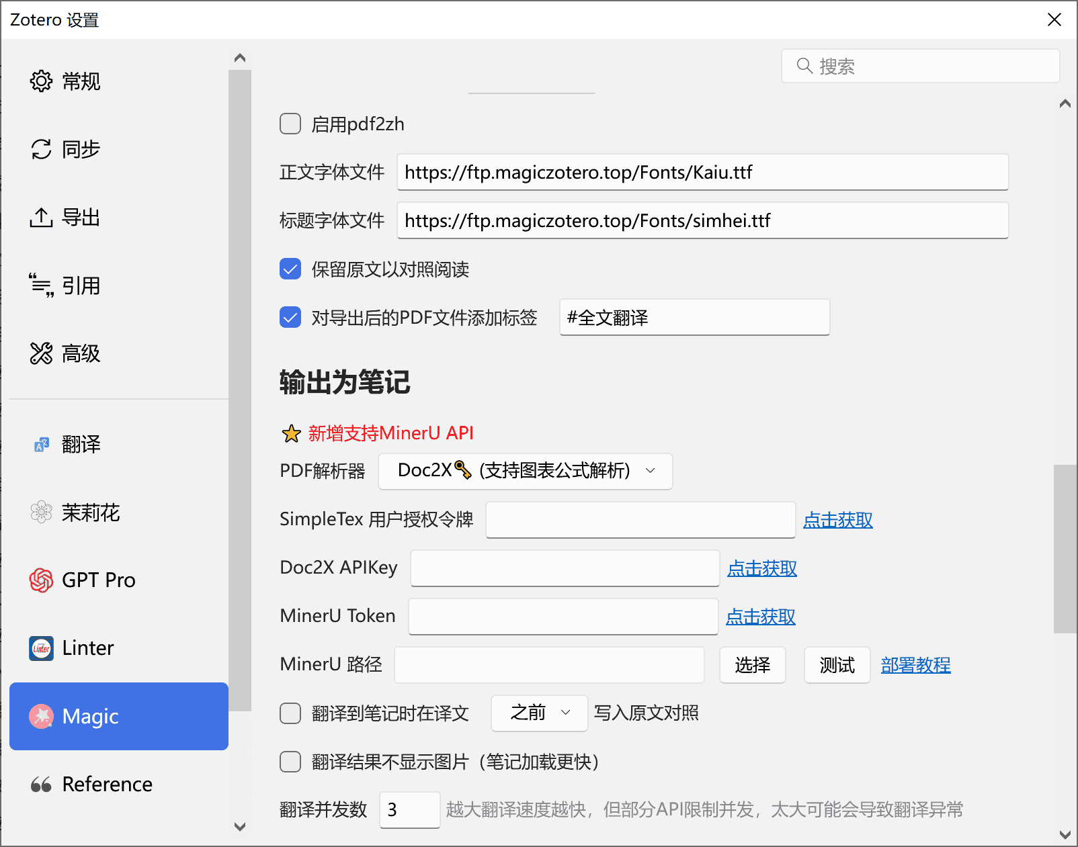This screenshot has width=1078, height=847.
Task: Click 点击获取 next to Doc2X APIKey
Action: pyautogui.click(x=761, y=568)
